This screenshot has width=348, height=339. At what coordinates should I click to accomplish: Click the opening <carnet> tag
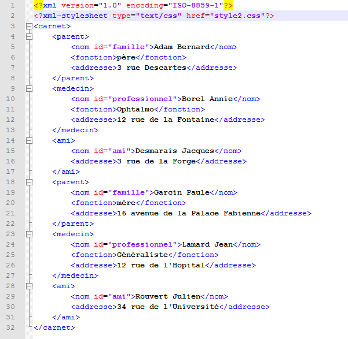[x=52, y=27]
